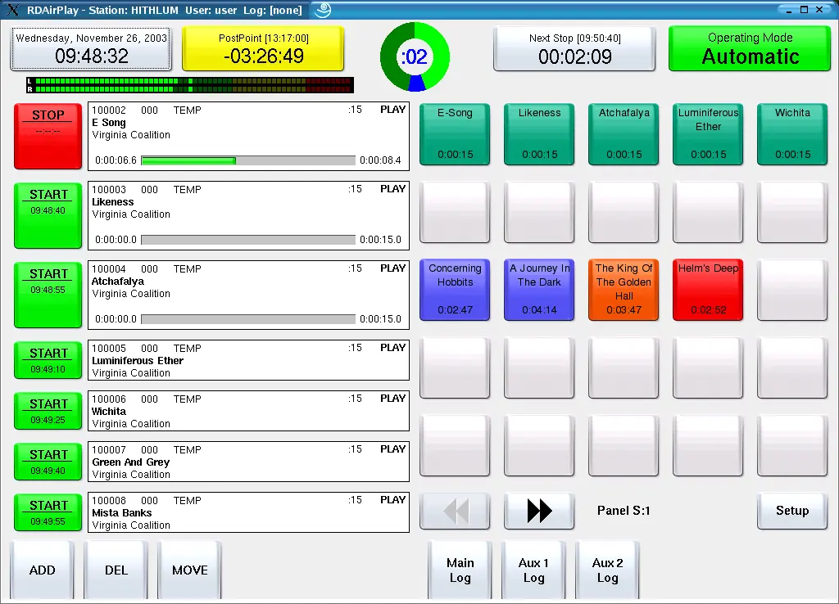
Task: Trigger red Helm's Deep sound panel button
Action: 708,290
